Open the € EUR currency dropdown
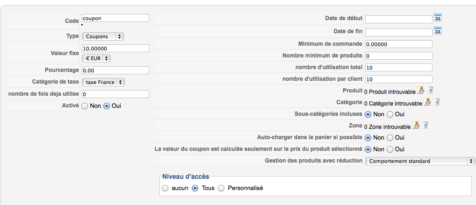This screenshot has width=476, height=205. tap(96, 58)
